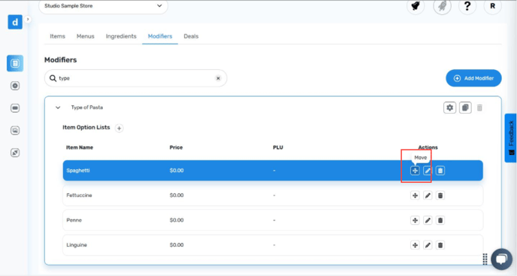
Task: Click the $0.00 price for Penne
Action: (x=177, y=220)
